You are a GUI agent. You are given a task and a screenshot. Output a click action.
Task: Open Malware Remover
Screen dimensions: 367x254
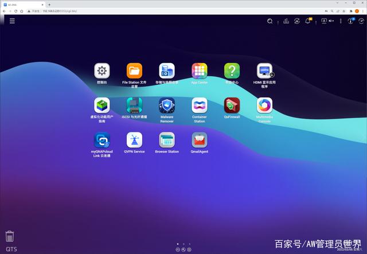167,105
